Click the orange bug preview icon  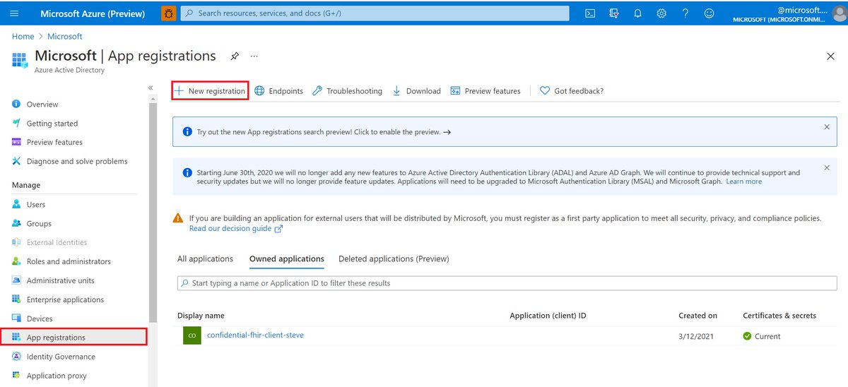169,13
